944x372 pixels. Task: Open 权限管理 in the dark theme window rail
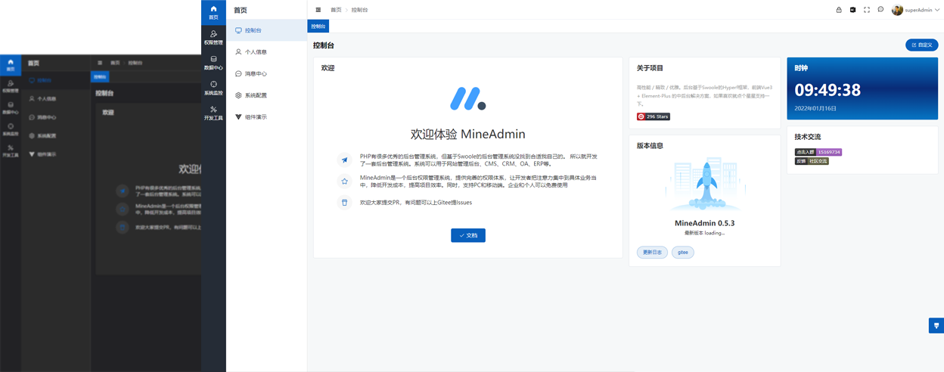tap(11, 86)
